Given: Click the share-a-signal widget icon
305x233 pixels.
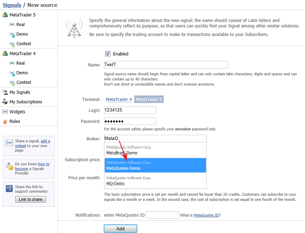Looking at the screenshot, I should pos(9,143).
